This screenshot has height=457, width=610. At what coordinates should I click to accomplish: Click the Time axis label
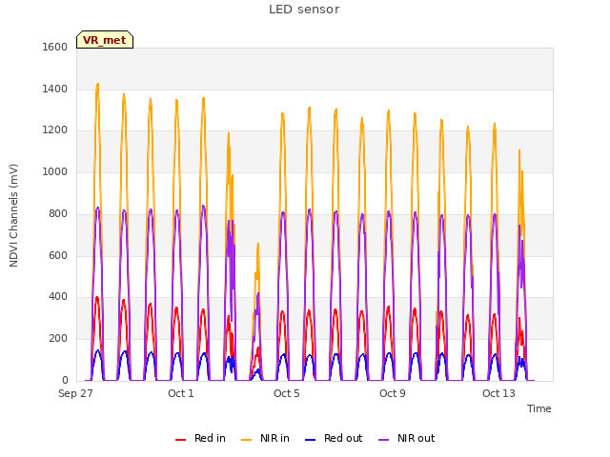pyautogui.click(x=539, y=408)
